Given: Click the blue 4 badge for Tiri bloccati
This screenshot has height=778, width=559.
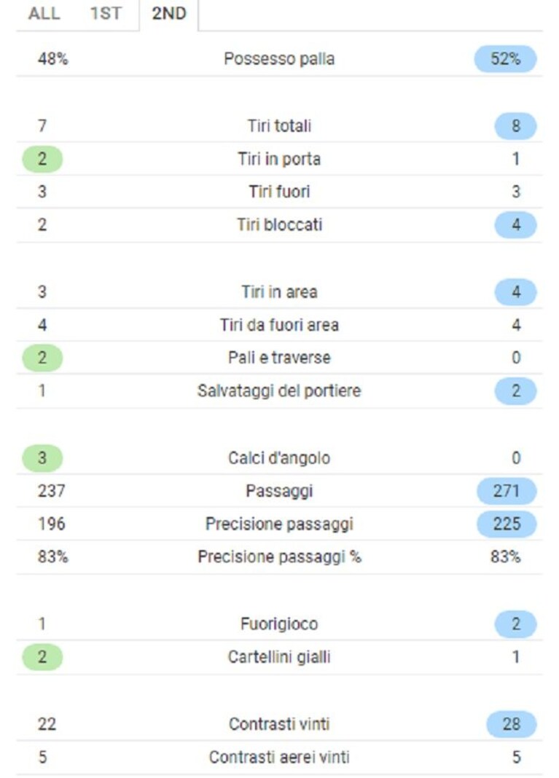Looking at the screenshot, I should (515, 225).
